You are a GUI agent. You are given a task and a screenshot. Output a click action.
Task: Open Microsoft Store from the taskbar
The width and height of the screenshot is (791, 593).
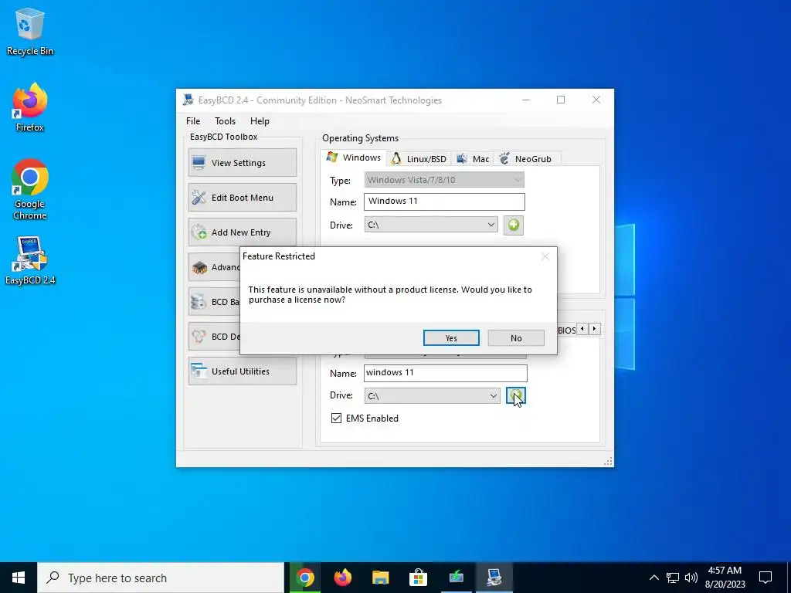(418, 578)
